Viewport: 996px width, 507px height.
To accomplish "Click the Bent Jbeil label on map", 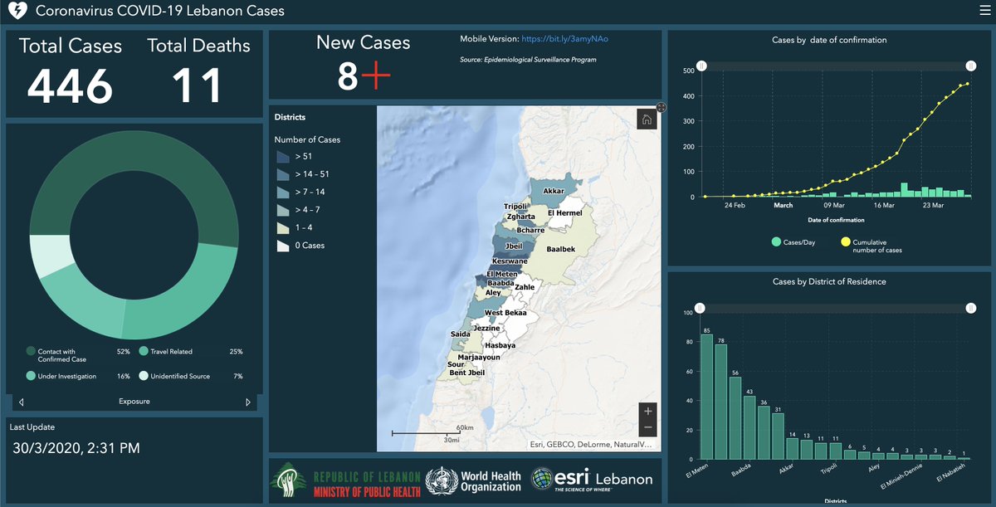I will (x=467, y=373).
